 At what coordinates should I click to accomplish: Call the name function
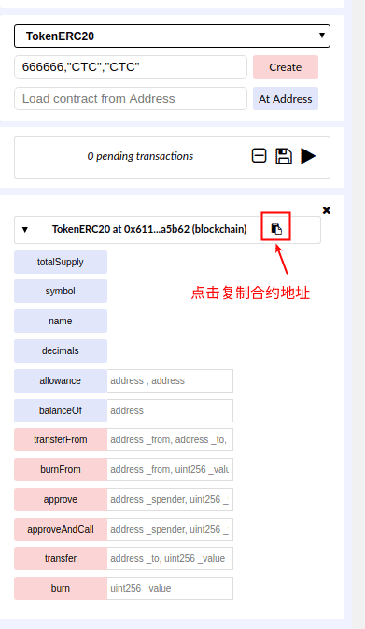pos(61,321)
